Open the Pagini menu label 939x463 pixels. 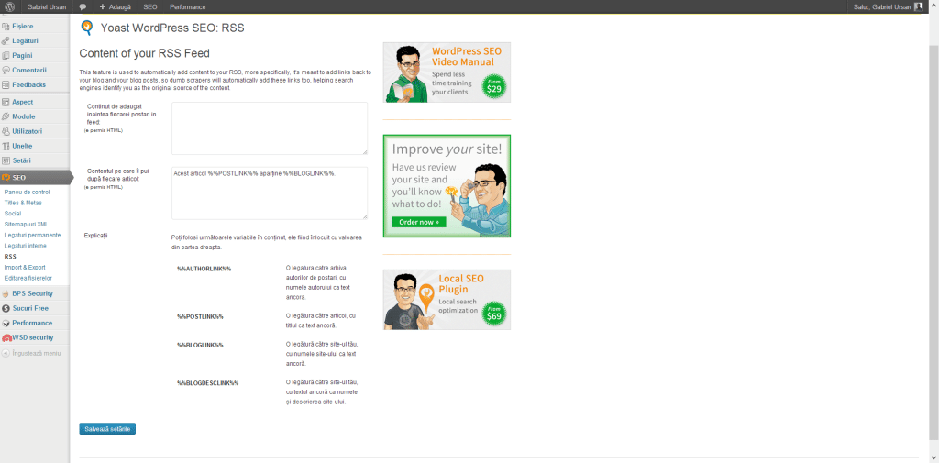coord(22,56)
